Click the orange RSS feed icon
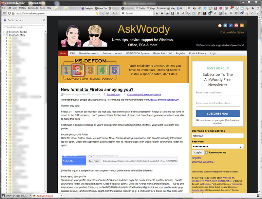 [x=241, y=26]
